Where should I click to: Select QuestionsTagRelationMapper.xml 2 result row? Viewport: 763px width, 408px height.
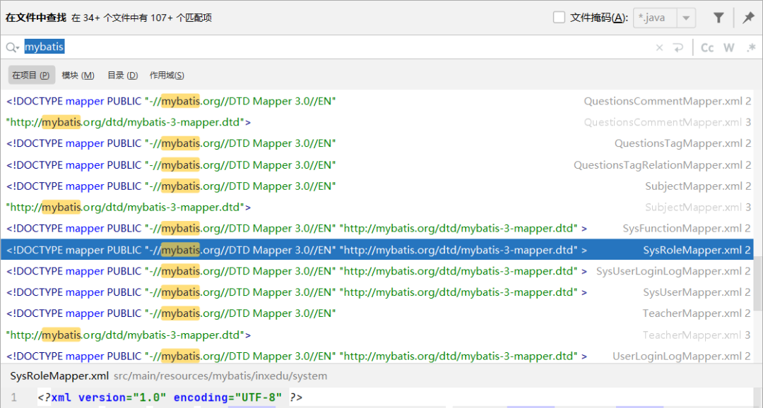click(x=377, y=165)
